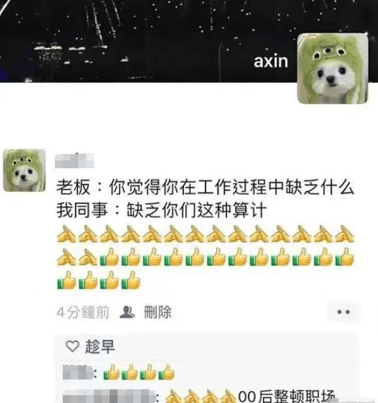
Task: Tap the thumbs-up comment emojis
Action: tap(139, 372)
